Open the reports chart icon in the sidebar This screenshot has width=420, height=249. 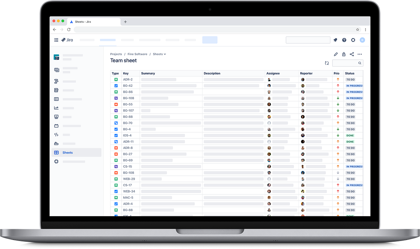56,108
